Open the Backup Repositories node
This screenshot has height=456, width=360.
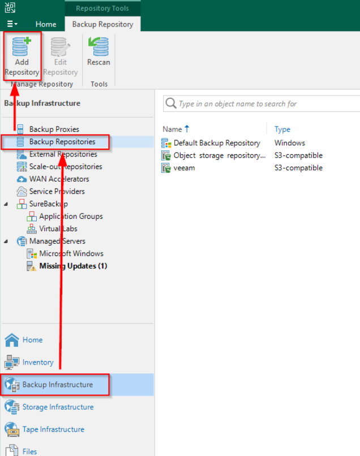62,142
